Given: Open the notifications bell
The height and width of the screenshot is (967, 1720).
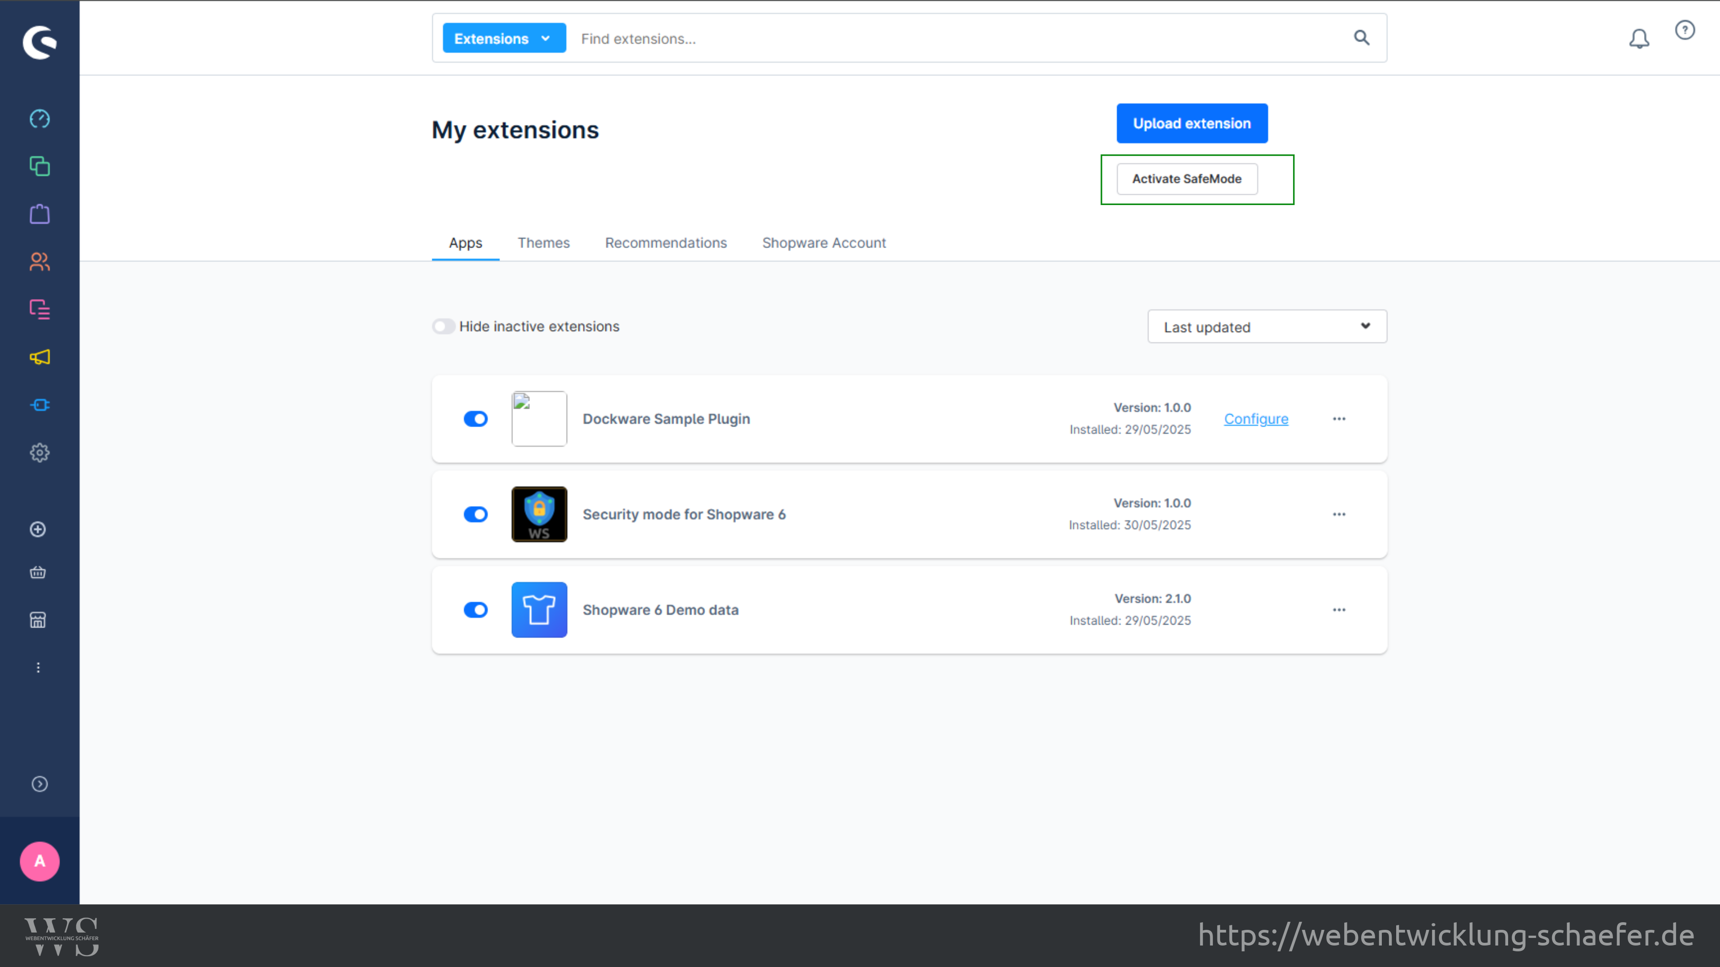Looking at the screenshot, I should point(1639,39).
